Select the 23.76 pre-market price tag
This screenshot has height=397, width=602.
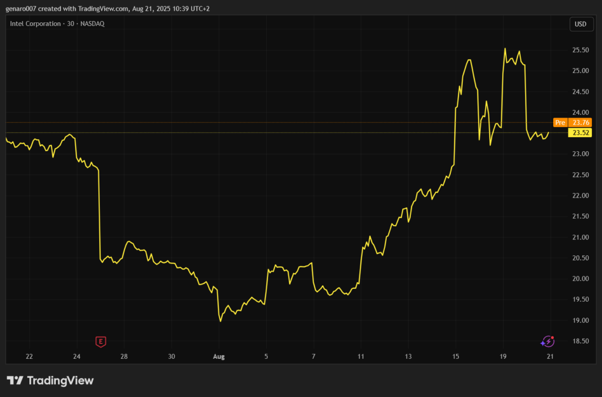[x=581, y=122]
